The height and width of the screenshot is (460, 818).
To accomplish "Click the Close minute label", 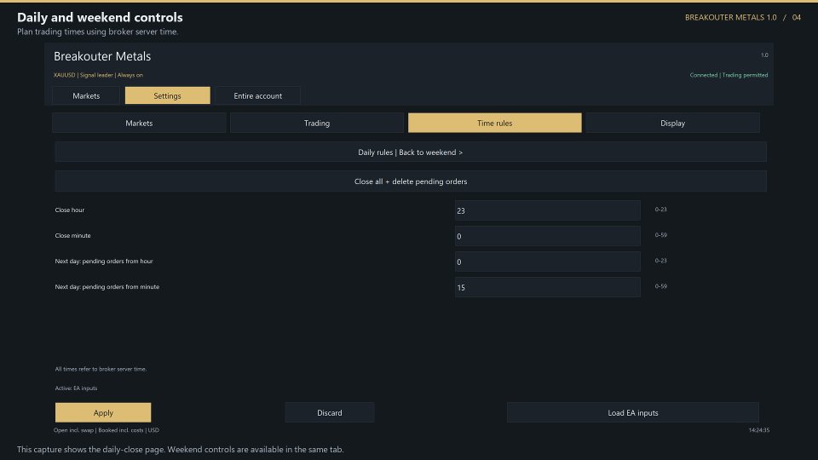I will pyautogui.click(x=72, y=235).
